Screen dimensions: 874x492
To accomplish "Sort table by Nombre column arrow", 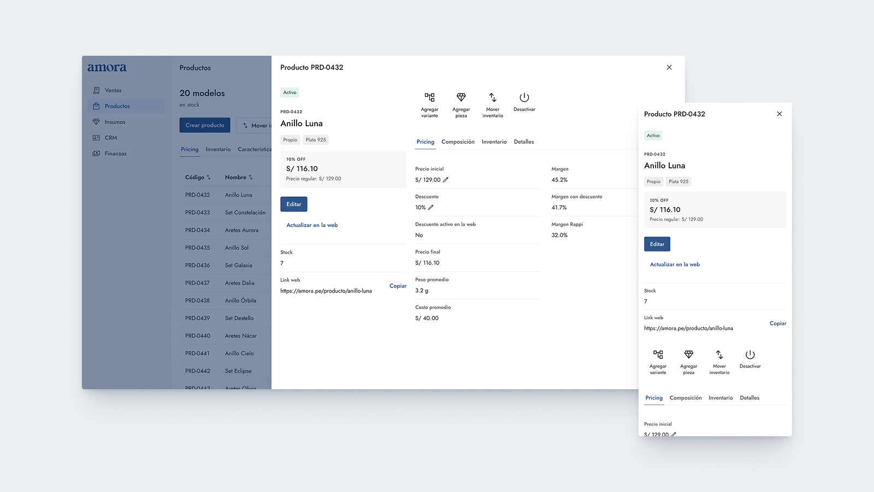I will coord(251,178).
